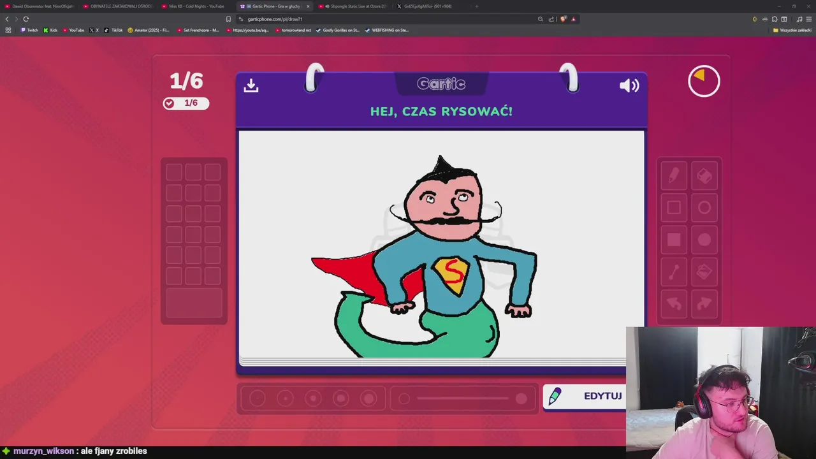This screenshot has width=816, height=459.
Task: Click the round countdown timer
Action: 704,81
